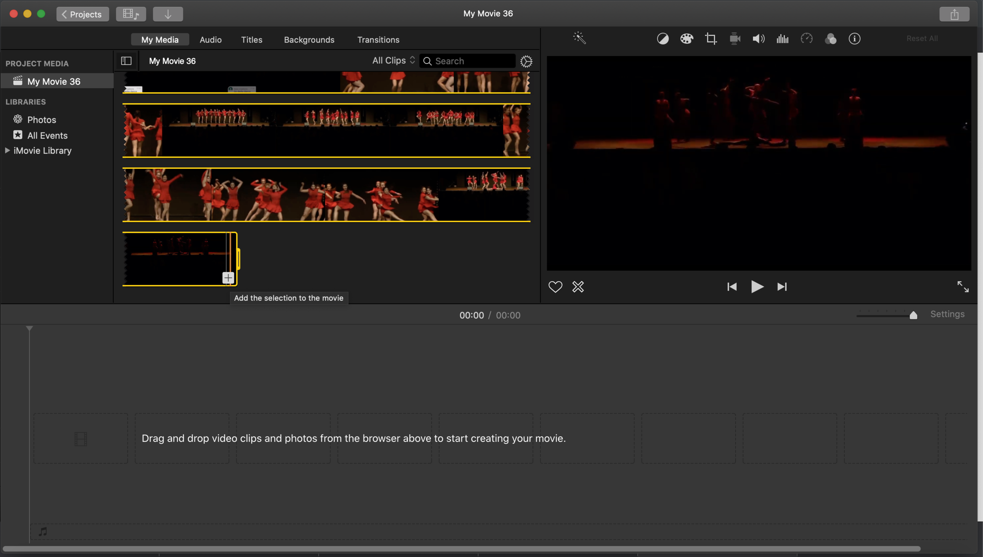Switch to the Backgrounds tab
Image resolution: width=983 pixels, height=557 pixels.
[x=309, y=40]
